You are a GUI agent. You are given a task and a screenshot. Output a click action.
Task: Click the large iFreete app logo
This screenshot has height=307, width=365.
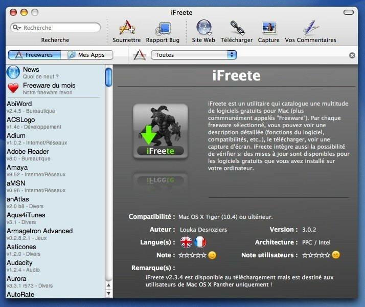pos(161,131)
